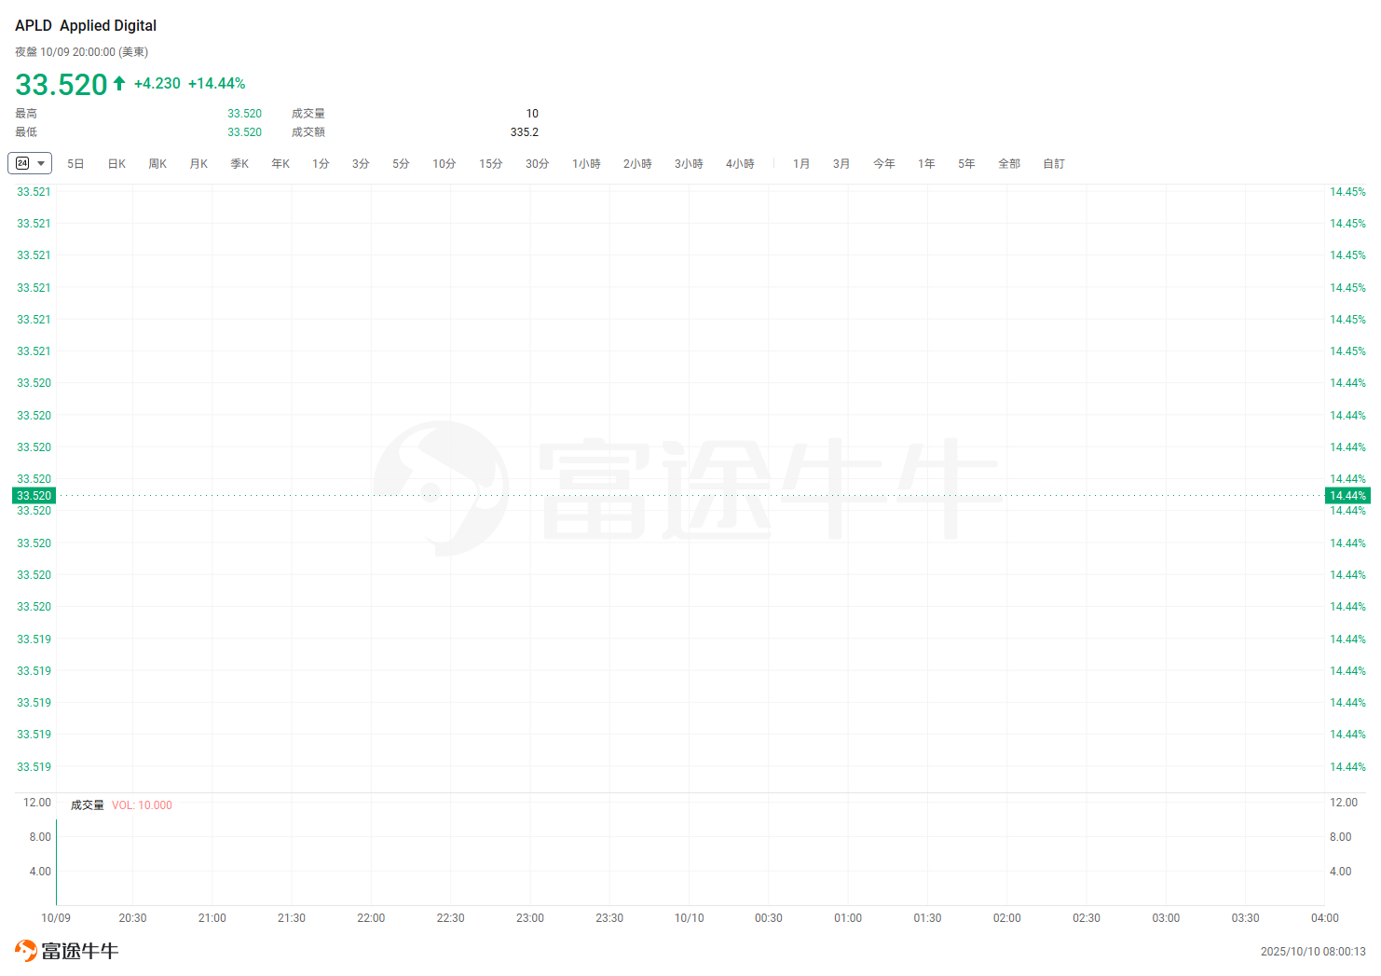Select the 周K weekly chart tab
The height and width of the screenshot is (976, 1381).
[x=157, y=164]
